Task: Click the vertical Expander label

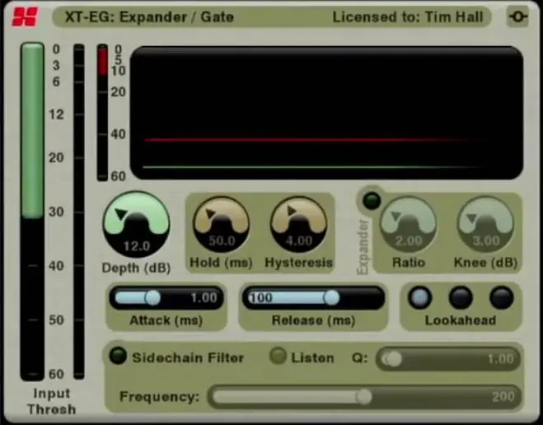Action: [363, 247]
